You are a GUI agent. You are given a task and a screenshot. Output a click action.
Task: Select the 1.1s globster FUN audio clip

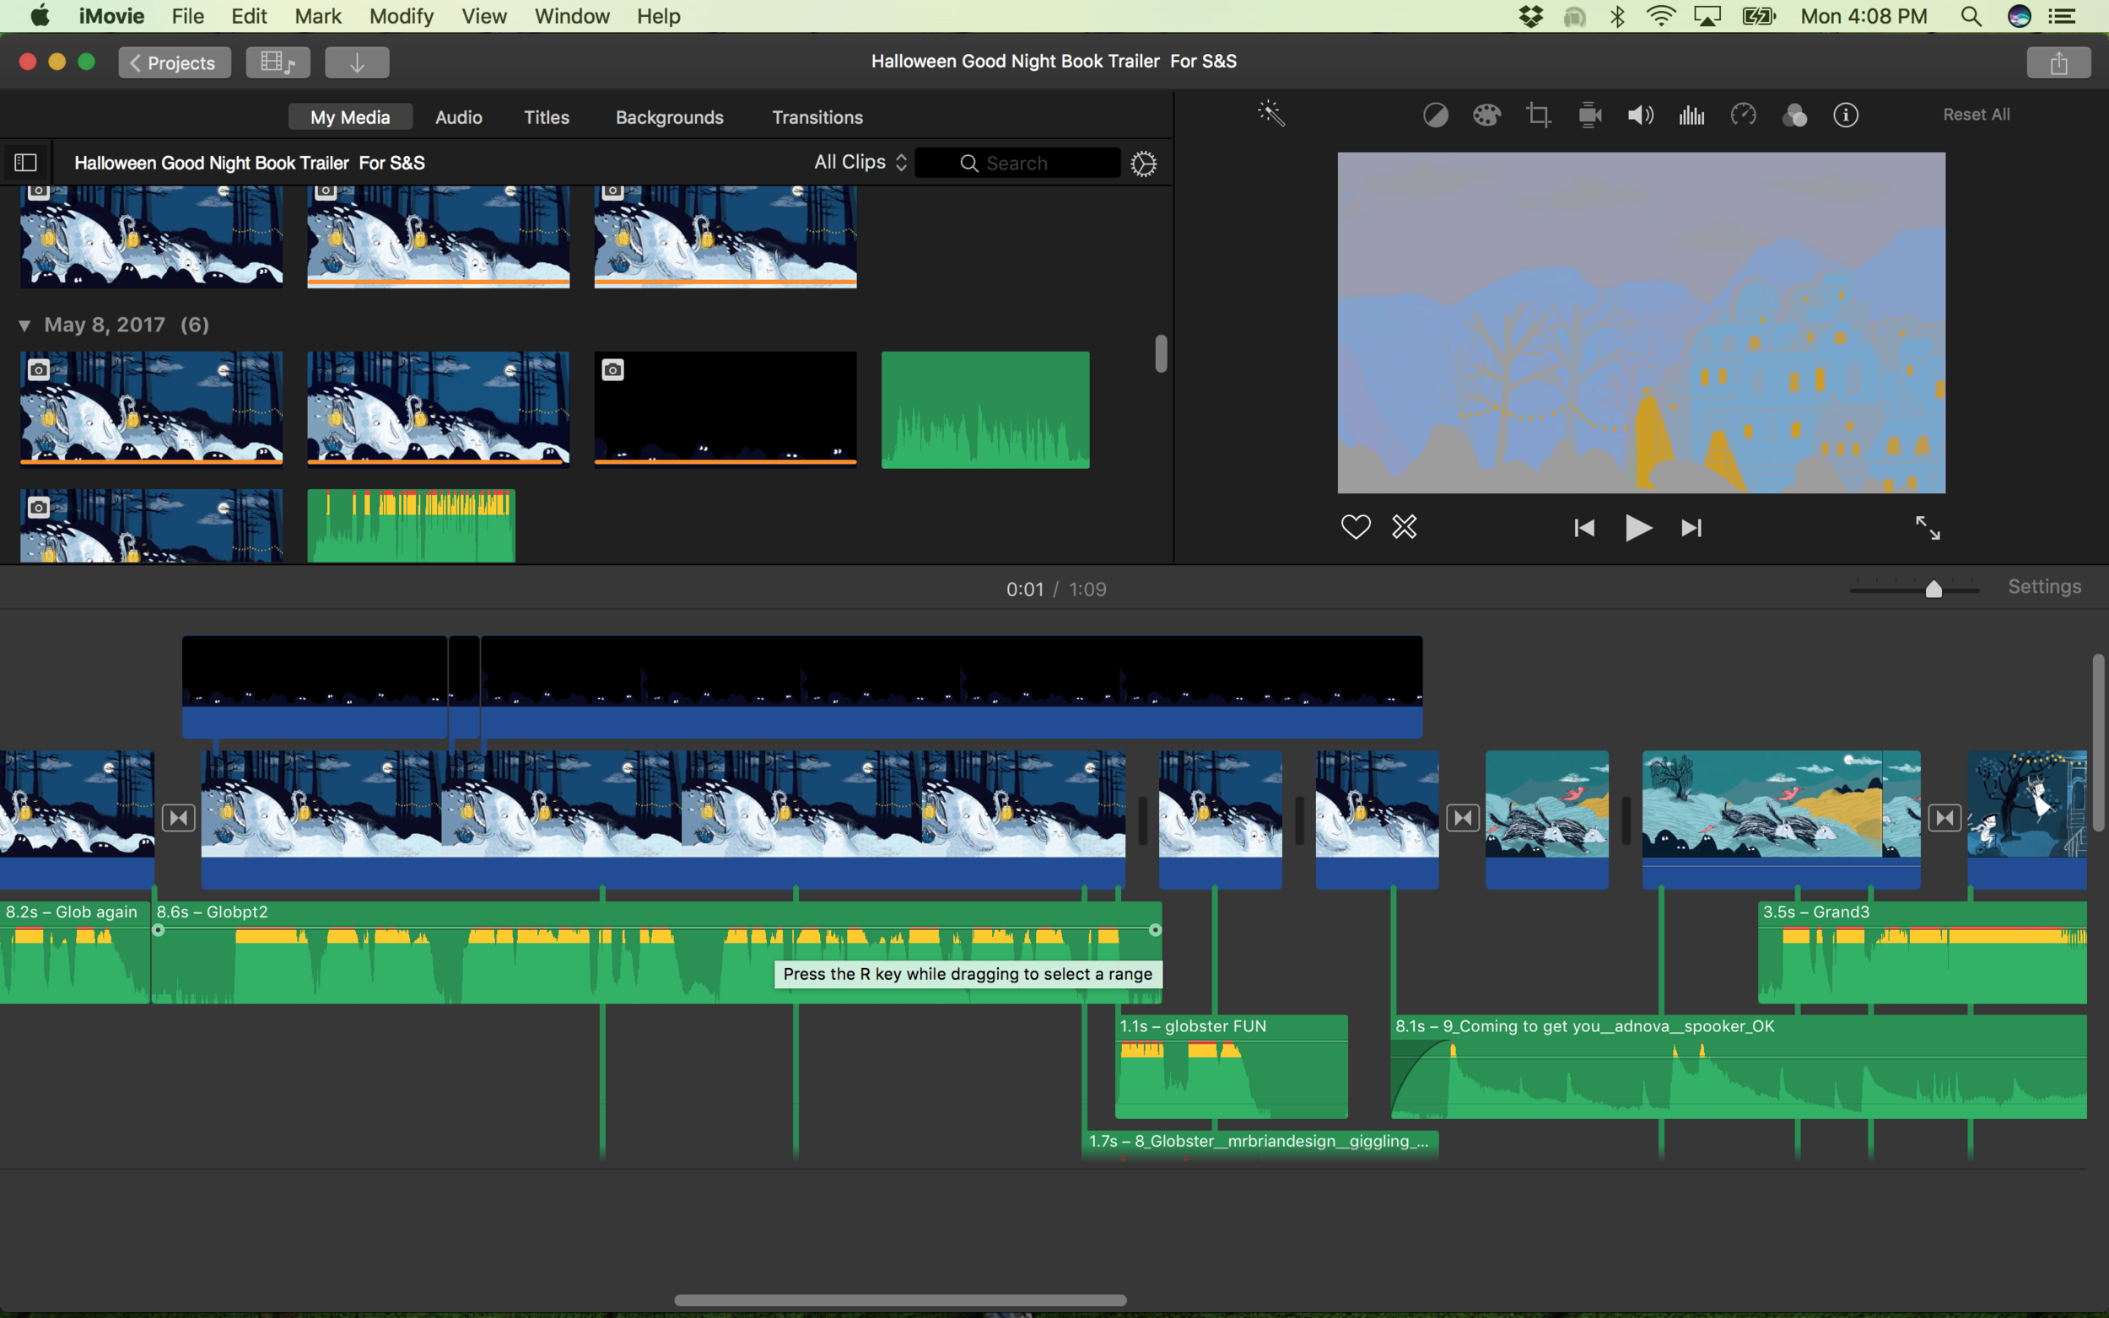click(x=1231, y=1067)
